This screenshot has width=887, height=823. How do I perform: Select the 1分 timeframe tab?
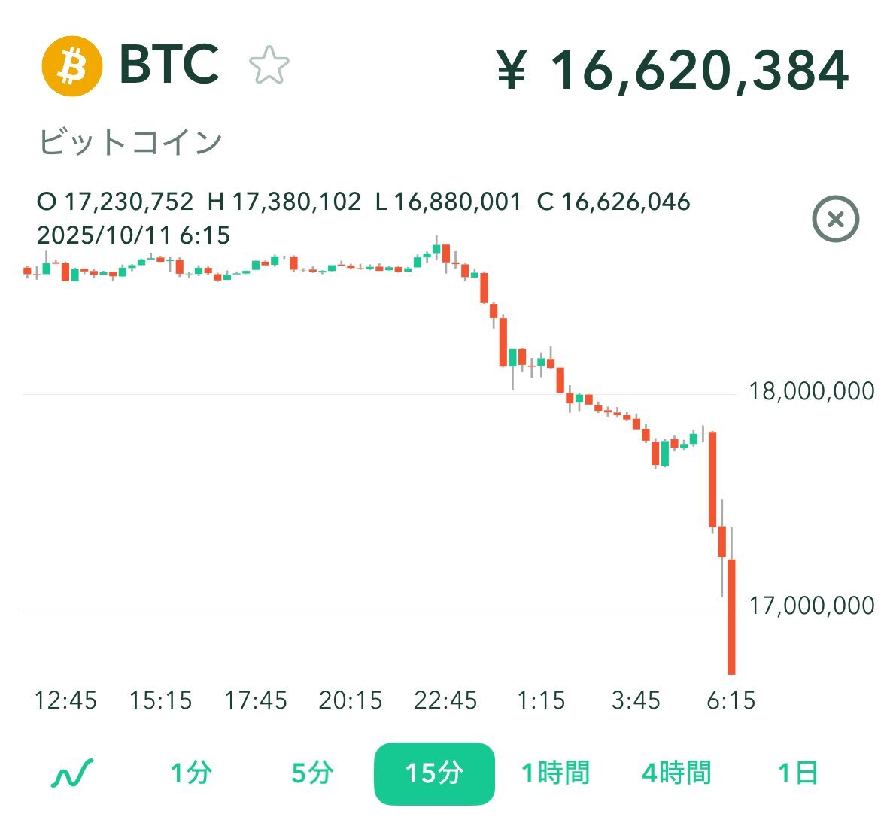pos(191,773)
